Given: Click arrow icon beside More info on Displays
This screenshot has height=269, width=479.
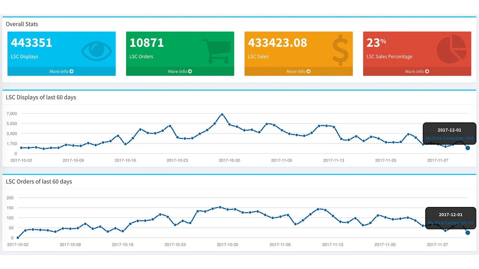Looking at the screenshot, I should click(71, 71).
